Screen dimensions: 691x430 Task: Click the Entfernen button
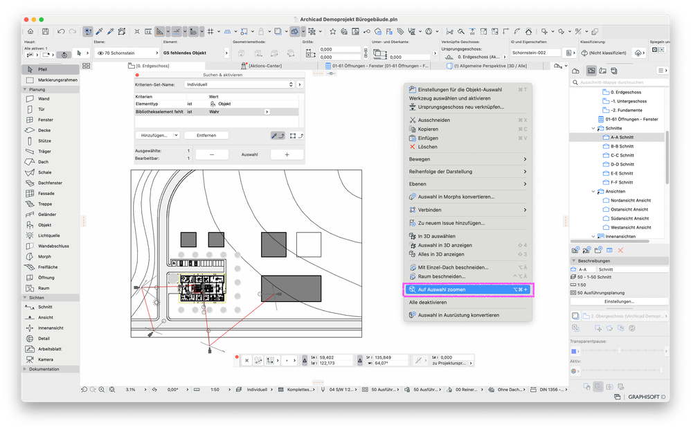[x=206, y=136]
